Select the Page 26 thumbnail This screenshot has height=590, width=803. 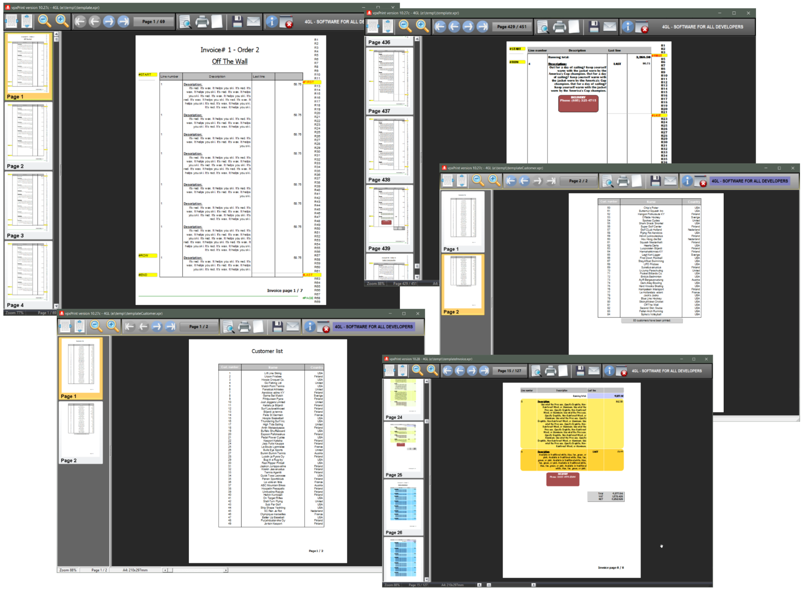403,507
